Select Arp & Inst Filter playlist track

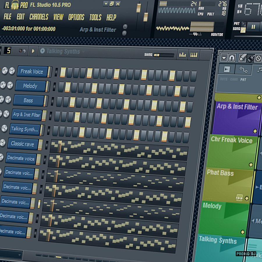(x=236, y=118)
